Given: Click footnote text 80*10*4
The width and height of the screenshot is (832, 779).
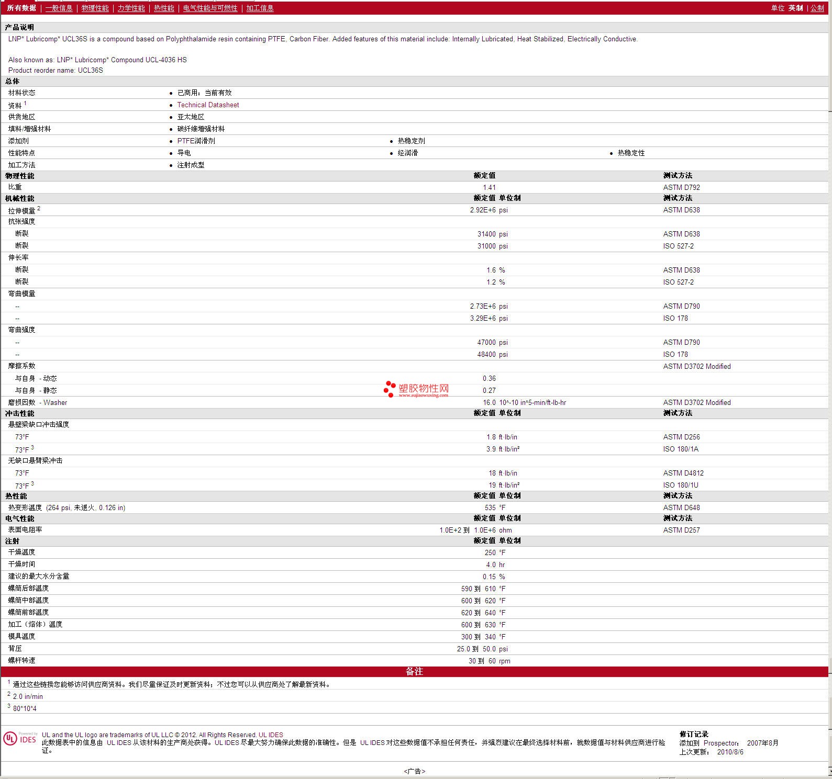Looking at the screenshot, I should click(x=25, y=708).
